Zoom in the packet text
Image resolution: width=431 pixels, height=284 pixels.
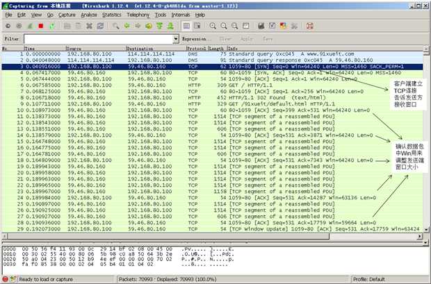213,26
